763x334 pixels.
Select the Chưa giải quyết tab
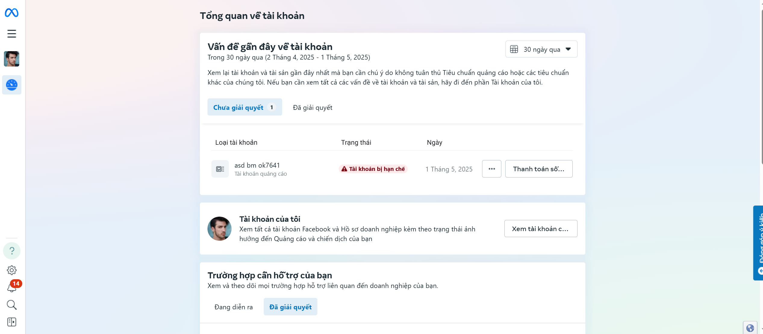(244, 107)
